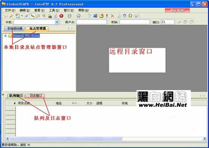
Task: Click horizontal scrollbar right arrow in queue
Action: pyautogui.click(x=204, y=139)
